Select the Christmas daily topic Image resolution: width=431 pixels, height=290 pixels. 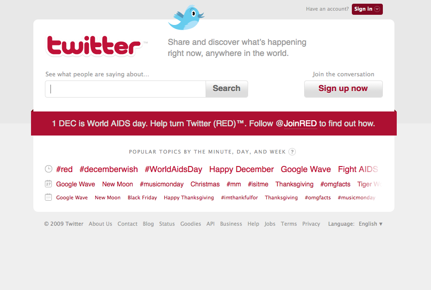205,184
